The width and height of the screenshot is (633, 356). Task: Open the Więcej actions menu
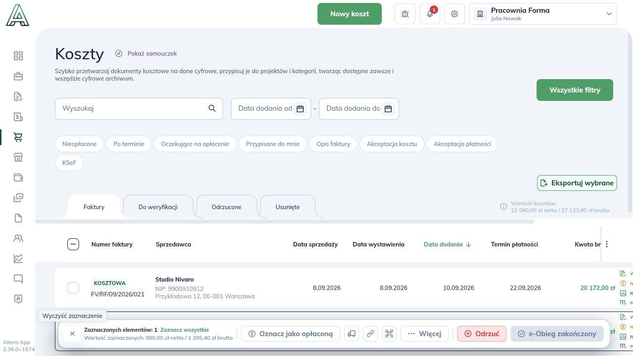[425, 334]
